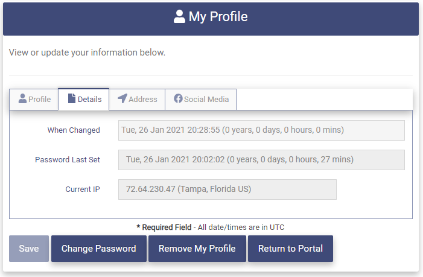Click the document icon on Details tab
Screen dimensions: 423x277
[72, 99]
